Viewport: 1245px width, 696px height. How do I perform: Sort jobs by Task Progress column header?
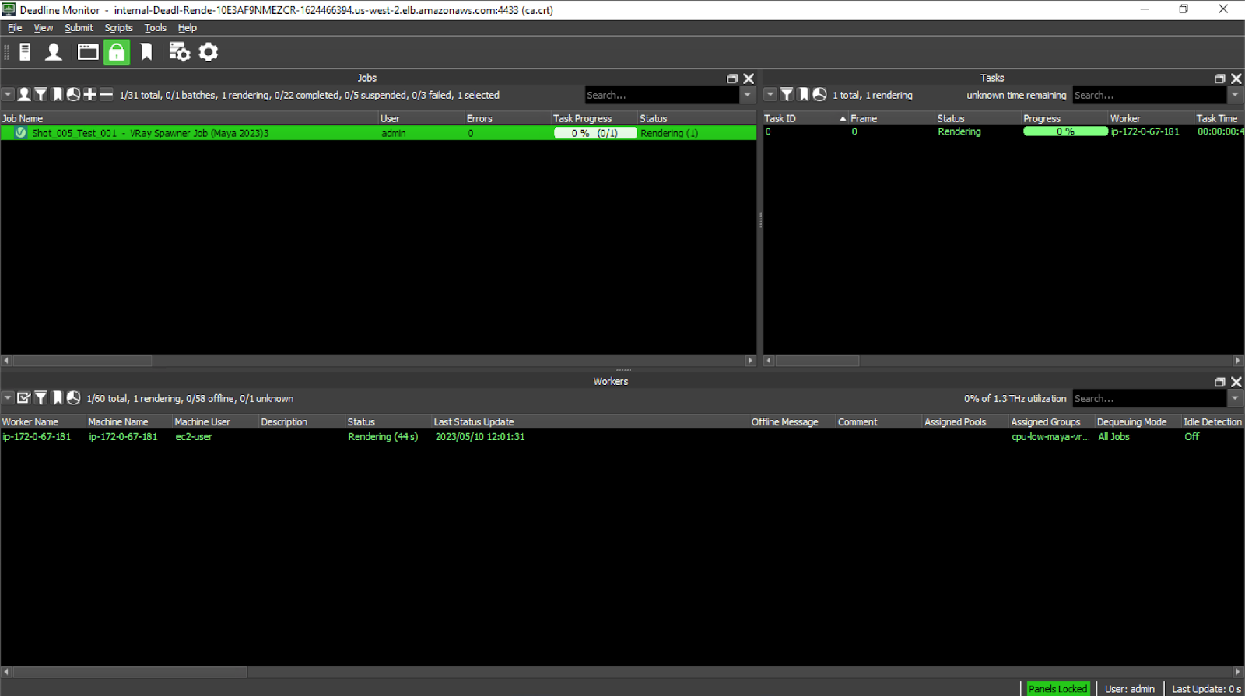click(x=594, y=118)
